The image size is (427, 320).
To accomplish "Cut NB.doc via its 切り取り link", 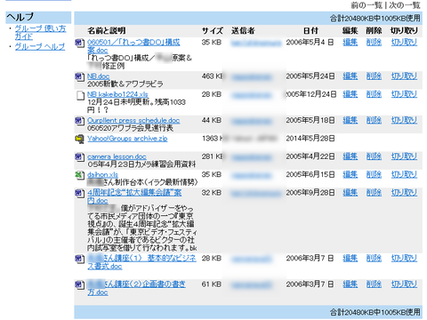I will point(404,76).
